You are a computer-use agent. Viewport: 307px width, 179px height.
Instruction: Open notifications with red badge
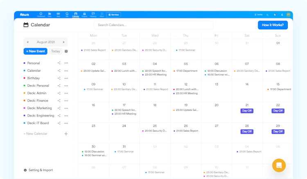coord(275,15)
